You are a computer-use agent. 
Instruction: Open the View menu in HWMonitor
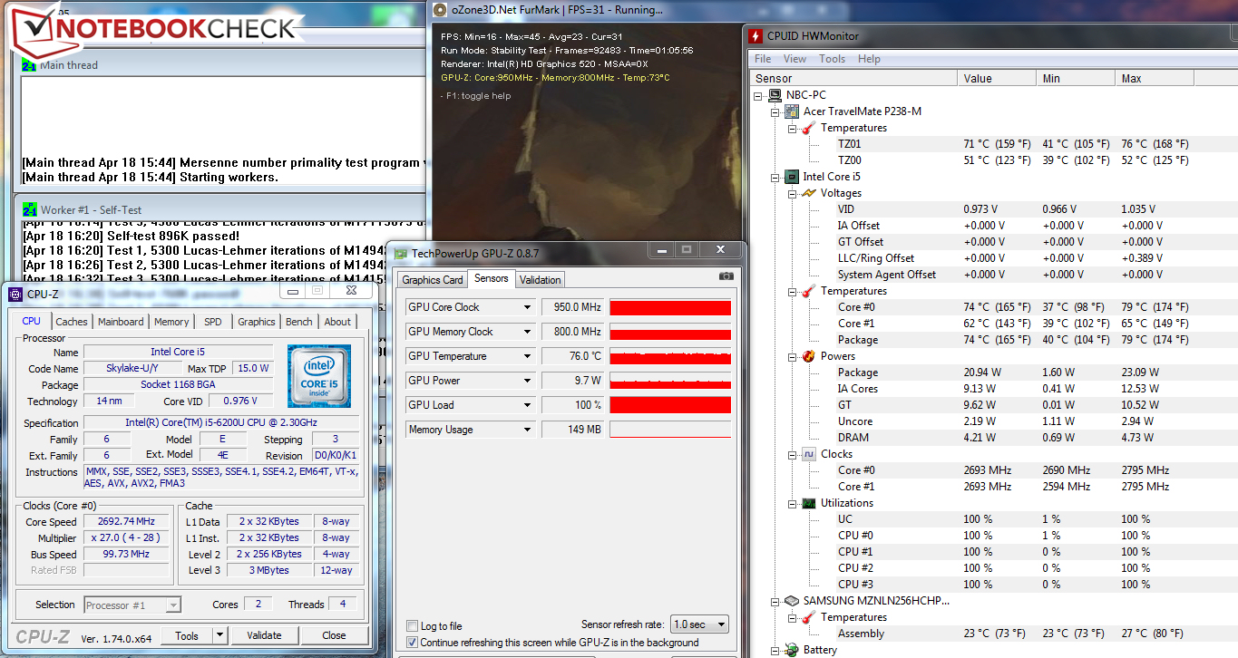(x=794, y=59)
